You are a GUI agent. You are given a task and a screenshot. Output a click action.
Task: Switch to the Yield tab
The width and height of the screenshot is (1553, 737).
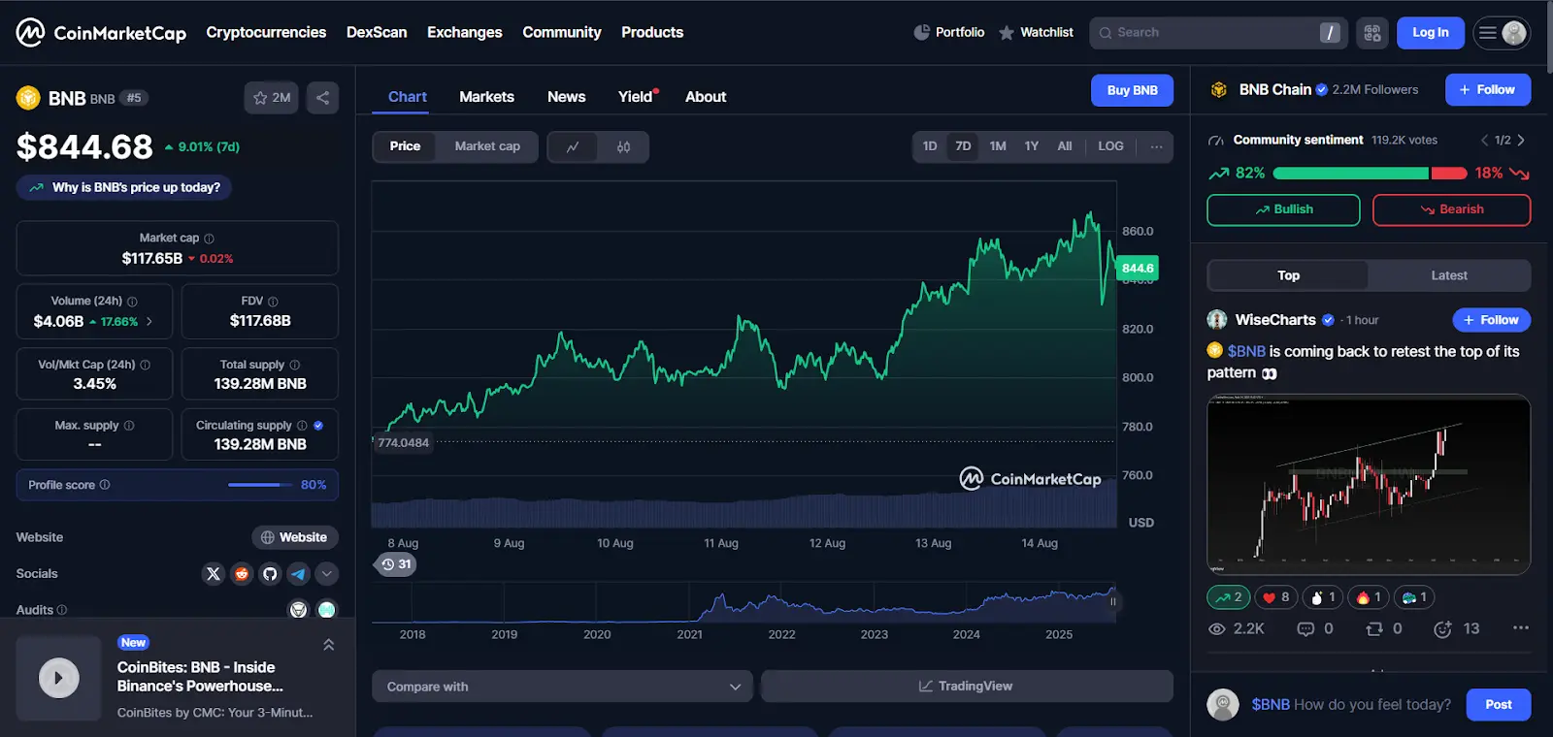[x=637, y=97]
